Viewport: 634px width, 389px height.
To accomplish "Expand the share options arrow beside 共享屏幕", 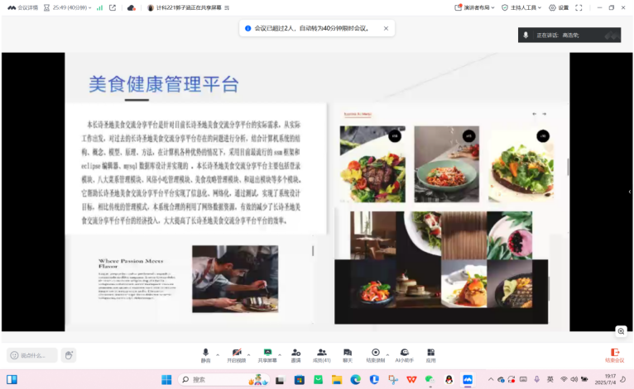I will click(280, 352).
